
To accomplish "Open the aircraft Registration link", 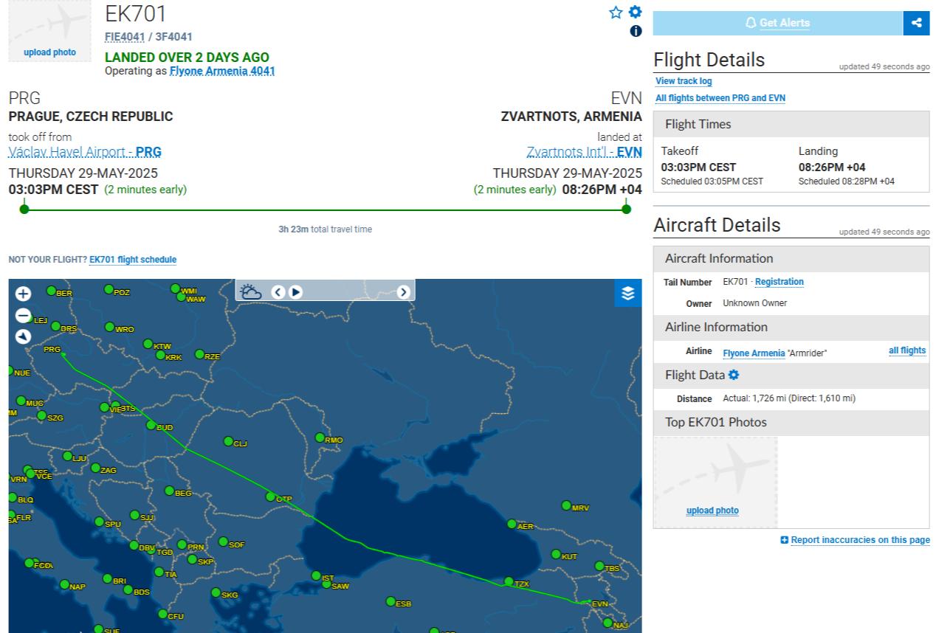I will coord(780,282).
